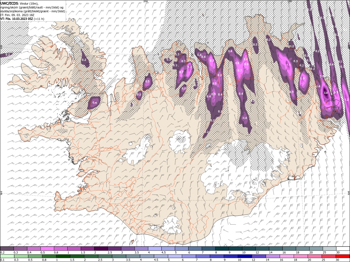The image size is (350, 262).
Task: Select the 'rigning/skúrir (grænt/blátt/rautt - mm/1klst) og' line
Action: (x=32, y=7)
